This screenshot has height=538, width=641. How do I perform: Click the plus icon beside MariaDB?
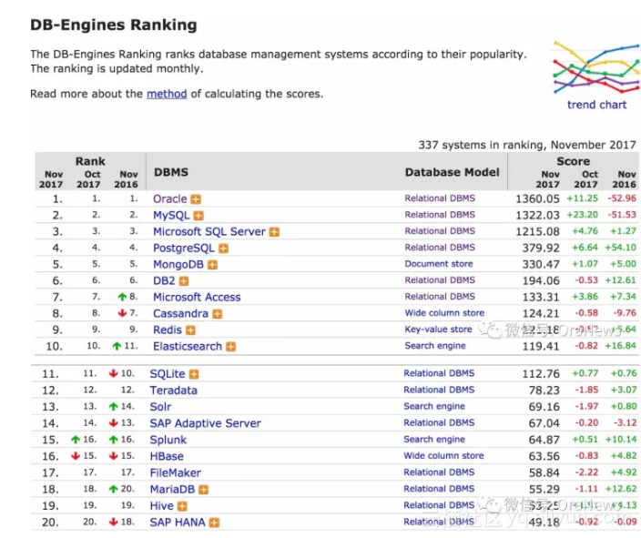(x=204, y=490)
